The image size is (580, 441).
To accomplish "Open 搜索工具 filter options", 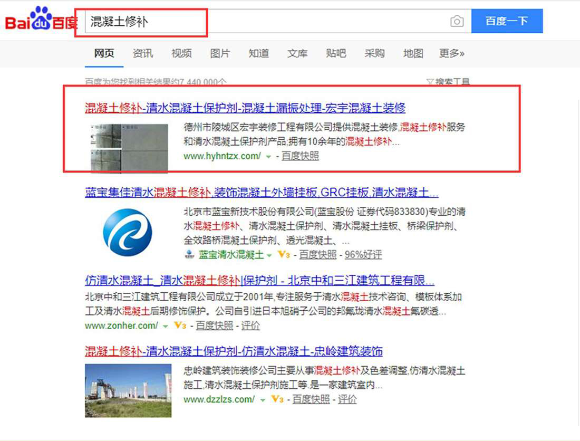I will [448, 82].
